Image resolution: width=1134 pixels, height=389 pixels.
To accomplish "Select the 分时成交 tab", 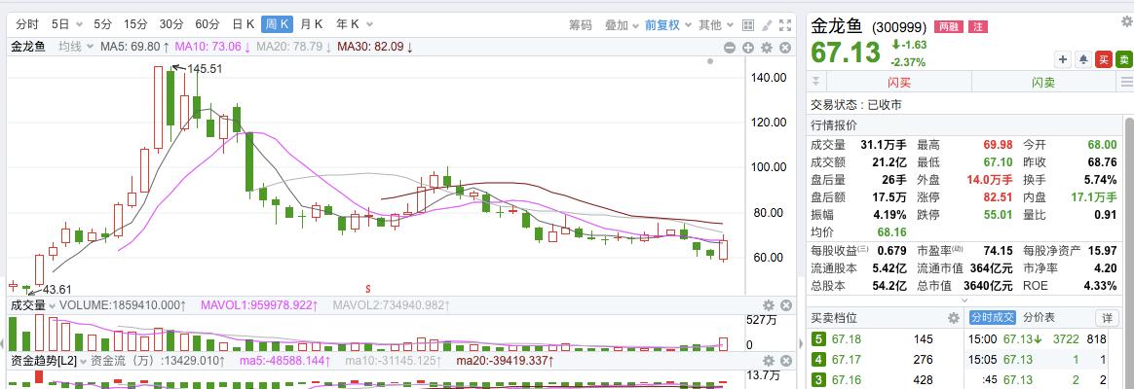I will click(x=992, y=318).
